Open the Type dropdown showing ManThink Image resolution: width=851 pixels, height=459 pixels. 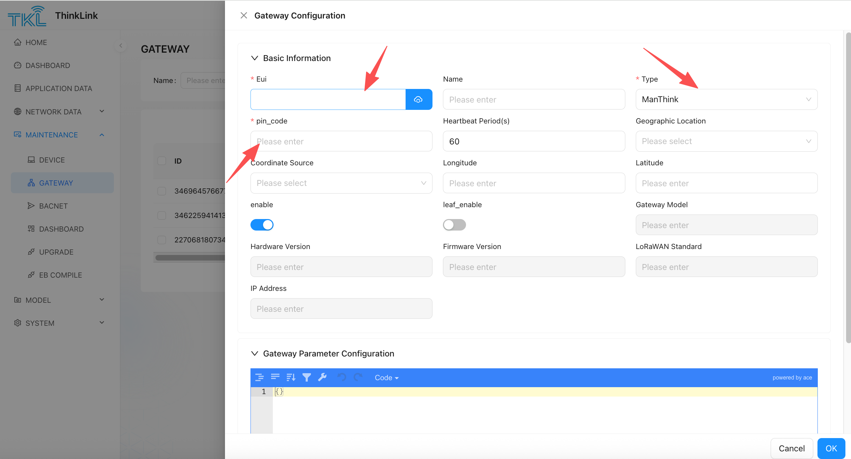point(726,99)
